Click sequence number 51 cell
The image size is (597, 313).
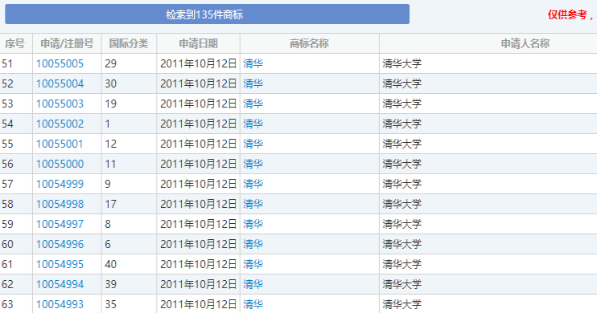[x=16, y=63]
